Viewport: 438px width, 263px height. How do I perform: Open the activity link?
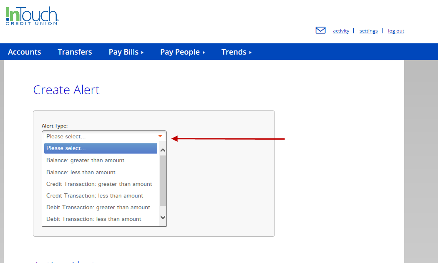coord(341,31)
